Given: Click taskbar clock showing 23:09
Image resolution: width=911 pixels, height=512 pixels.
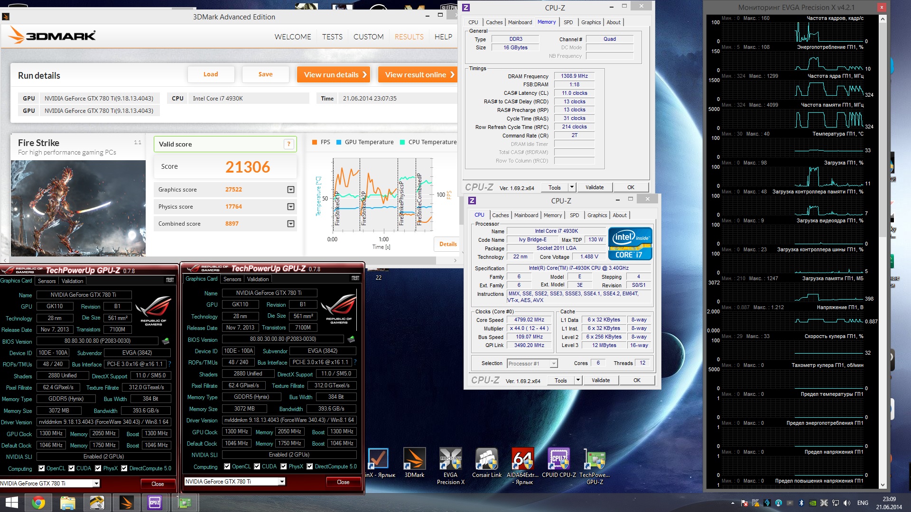Looking at the screenshot, I should click(x=889, y=503).
